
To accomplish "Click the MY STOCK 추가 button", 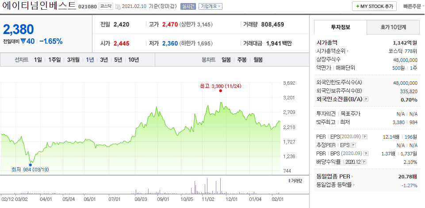I will click(x=374, y=6).
